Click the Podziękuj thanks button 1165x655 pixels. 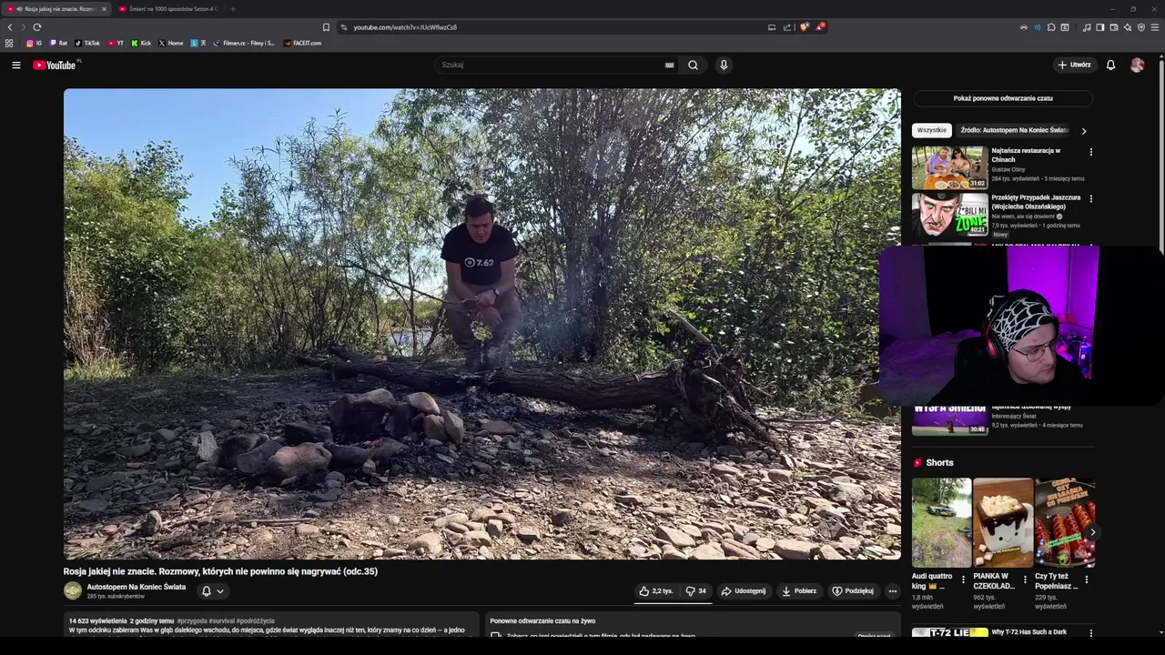click(853, 590)
